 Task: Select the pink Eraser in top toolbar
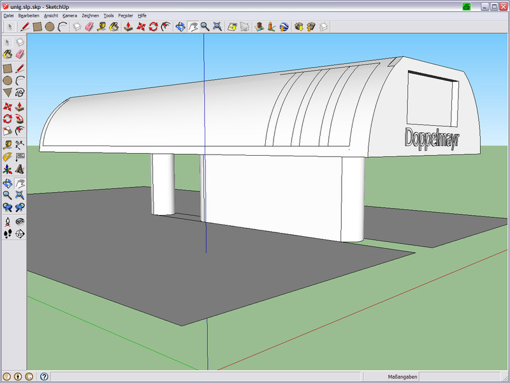89,27
